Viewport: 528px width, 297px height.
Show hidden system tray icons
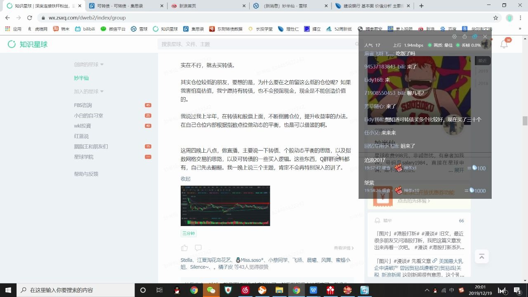pyautogui.click(x=427, y=290)
